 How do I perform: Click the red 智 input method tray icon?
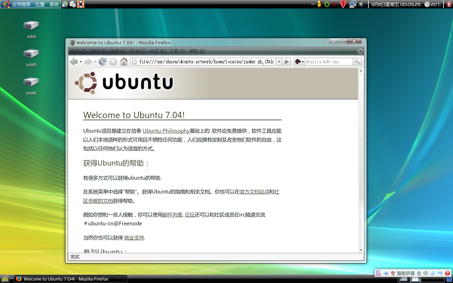(334, 4)
